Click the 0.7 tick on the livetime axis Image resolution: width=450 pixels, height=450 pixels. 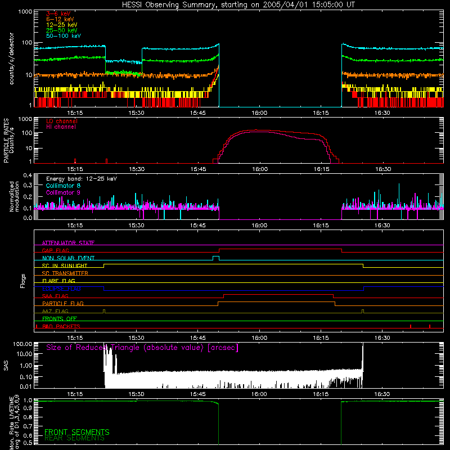point(28,426)
